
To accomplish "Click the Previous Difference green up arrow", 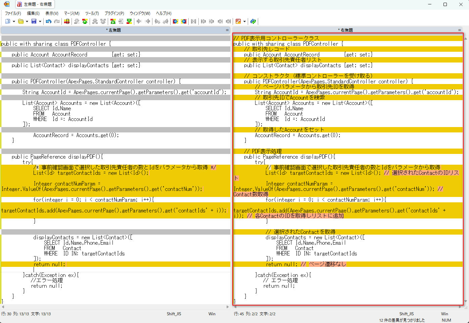I will [x=85, y=22].
